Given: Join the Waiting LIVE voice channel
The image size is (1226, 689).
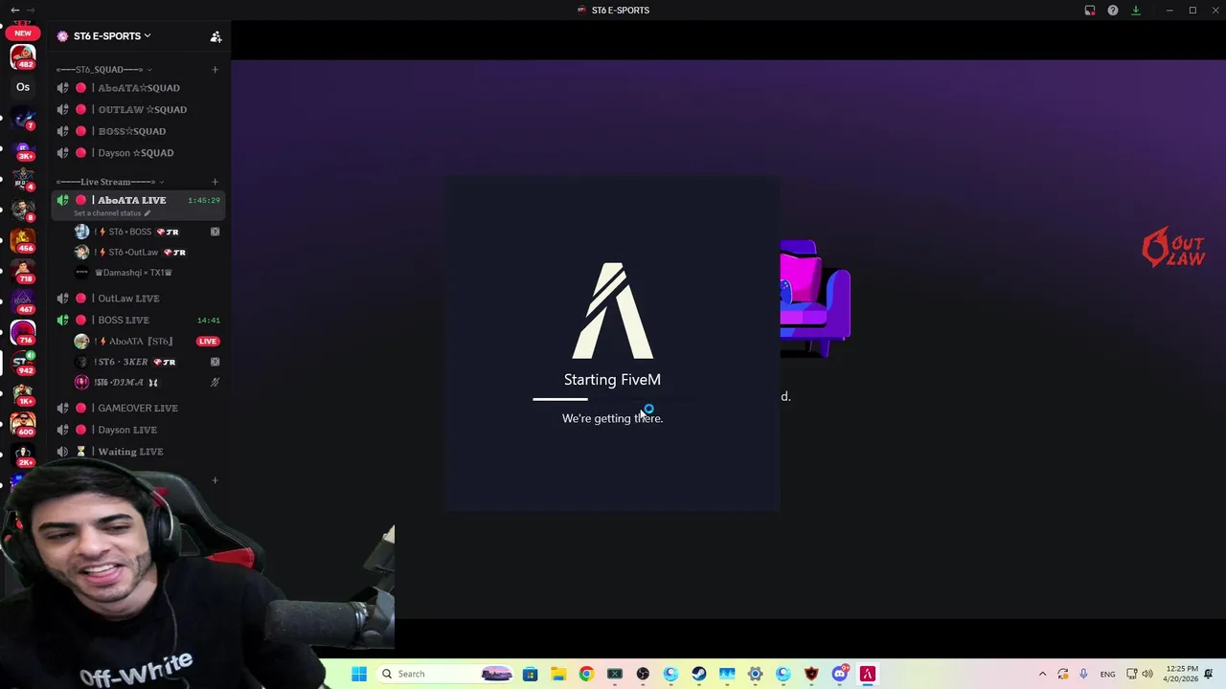Looking at the screenshot, I should pyautogui.click(x=138, y=452).
